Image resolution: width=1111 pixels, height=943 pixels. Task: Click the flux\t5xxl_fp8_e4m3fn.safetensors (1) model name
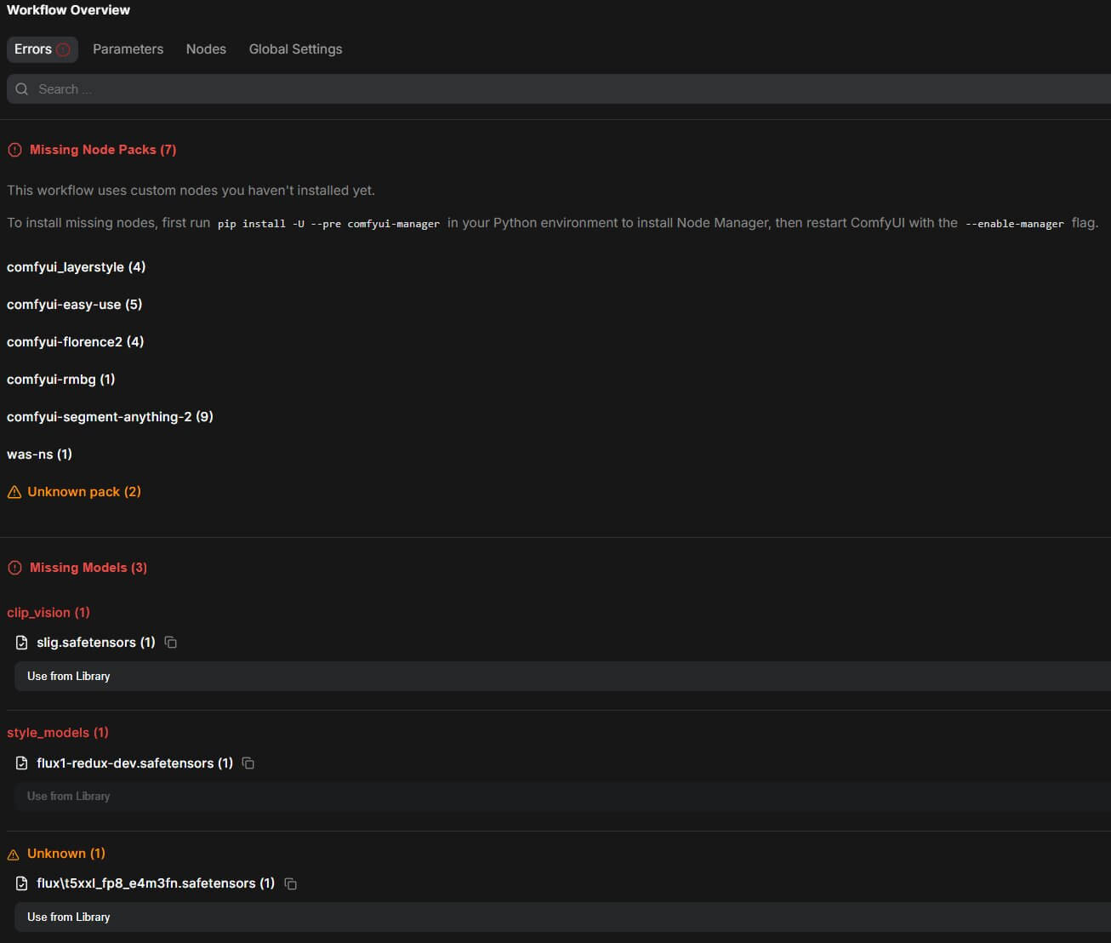point(156,883)
